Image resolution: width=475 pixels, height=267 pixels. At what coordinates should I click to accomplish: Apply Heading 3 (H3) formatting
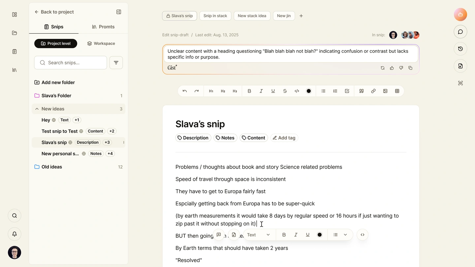click(x=235, y=91)
